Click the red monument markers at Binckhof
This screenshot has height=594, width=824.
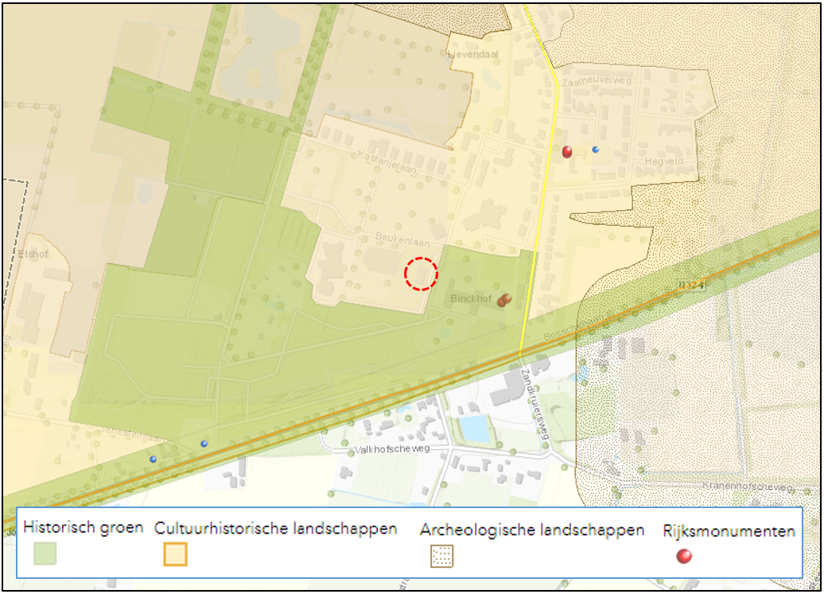504,300
